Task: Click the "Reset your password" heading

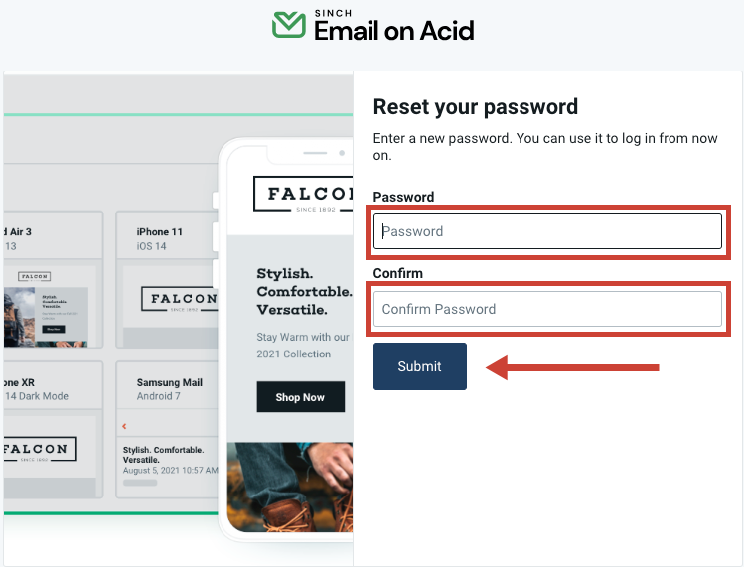Action: 475,107
